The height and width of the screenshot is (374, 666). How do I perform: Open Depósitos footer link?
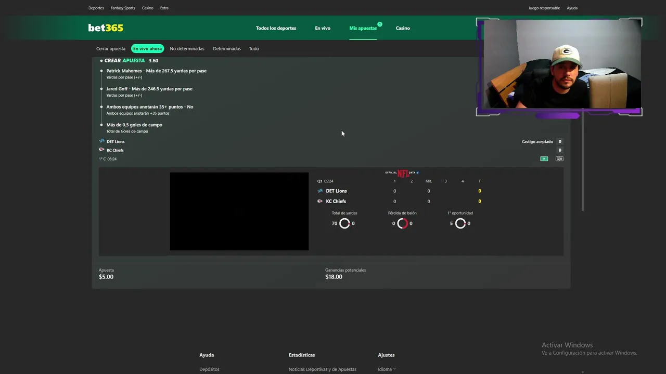209,369
